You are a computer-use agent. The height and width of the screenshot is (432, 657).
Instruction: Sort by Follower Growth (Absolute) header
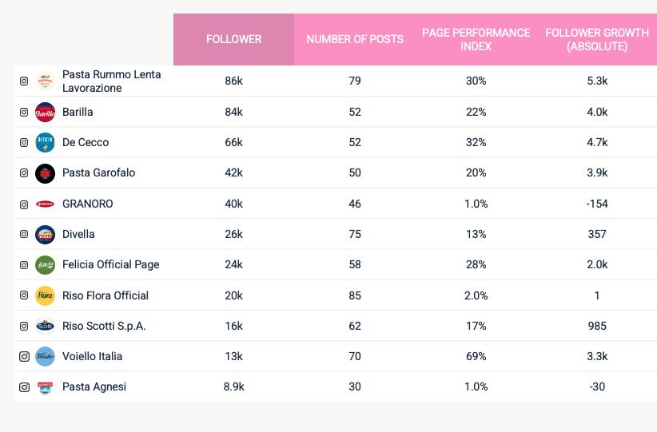pyautogui.click(x=596, y=39)
